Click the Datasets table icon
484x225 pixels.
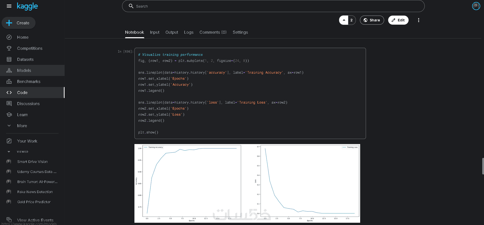[9, 59]
